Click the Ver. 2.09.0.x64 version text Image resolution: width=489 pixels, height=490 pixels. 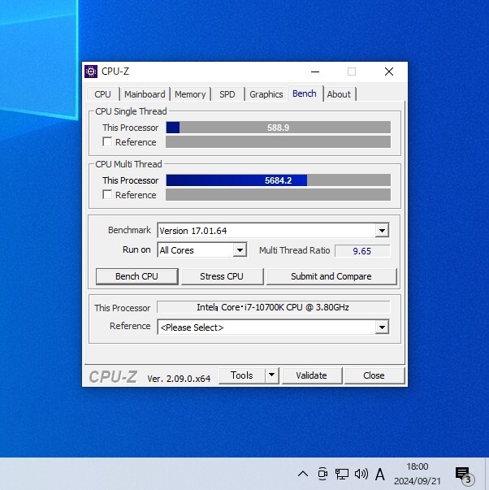(x=179, y=379)
